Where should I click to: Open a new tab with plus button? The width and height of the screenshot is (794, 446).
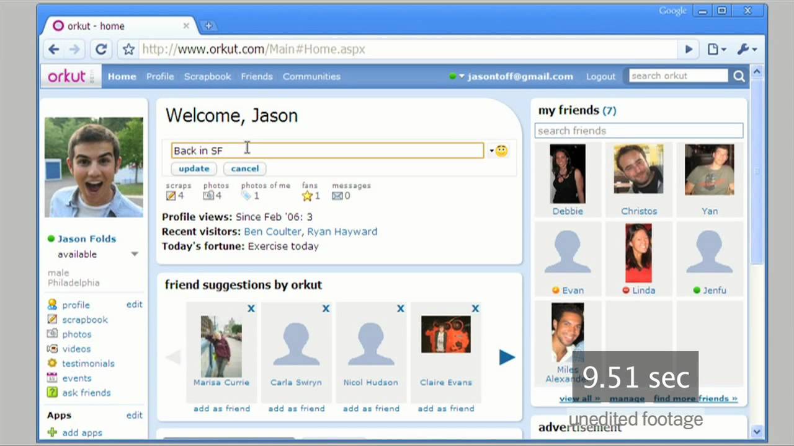coord(208,26)
